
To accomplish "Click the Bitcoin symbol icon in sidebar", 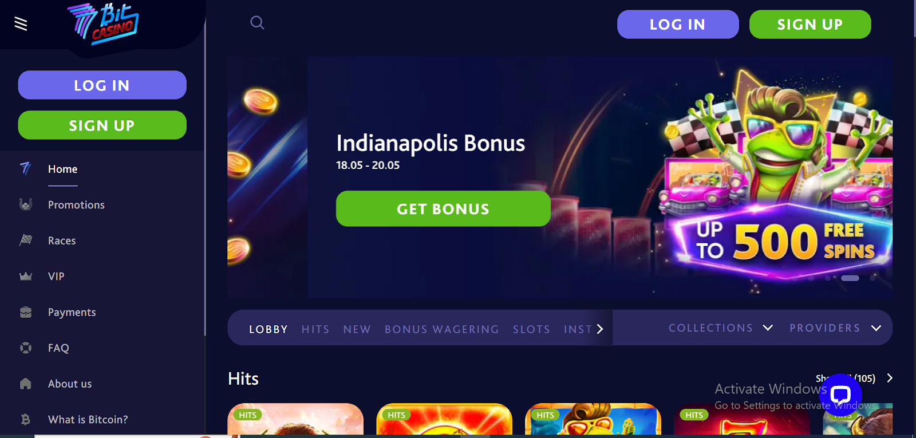I will pos(26,420).
